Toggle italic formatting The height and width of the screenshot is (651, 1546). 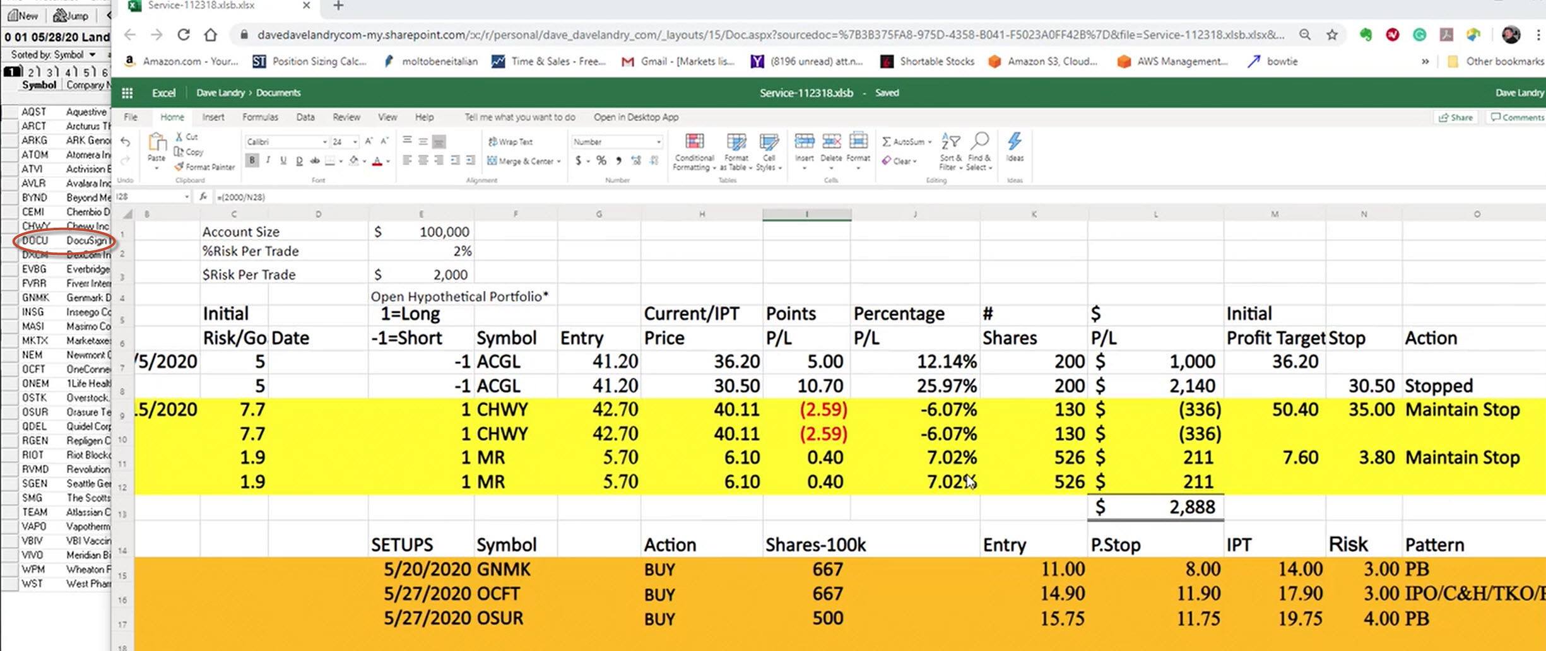pyautogui.click(x=268, y=161)
